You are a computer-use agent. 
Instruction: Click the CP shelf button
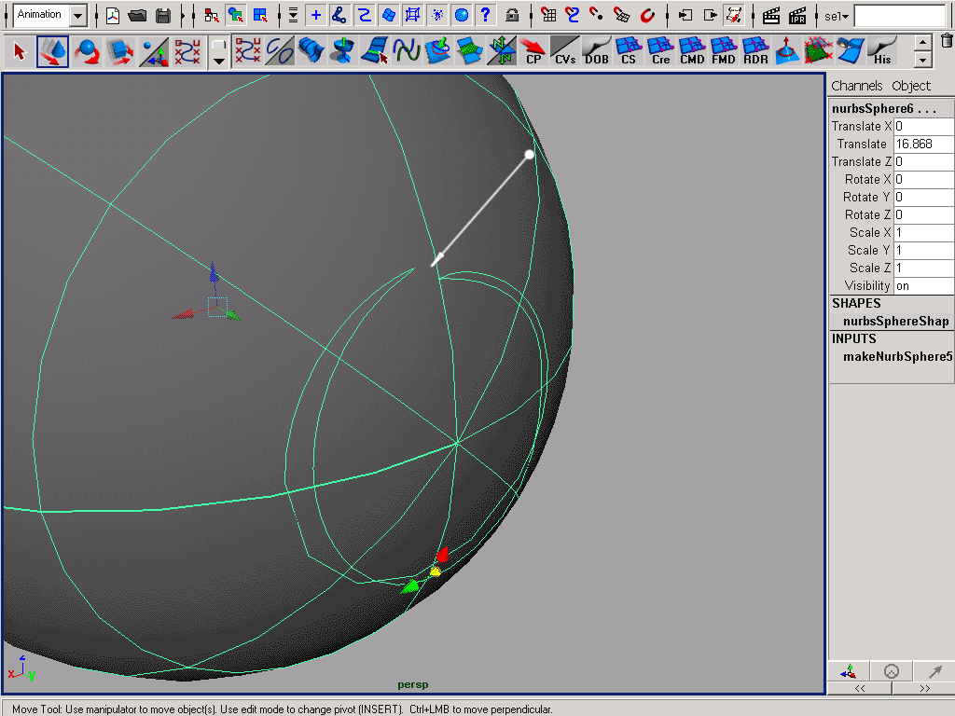533,51
